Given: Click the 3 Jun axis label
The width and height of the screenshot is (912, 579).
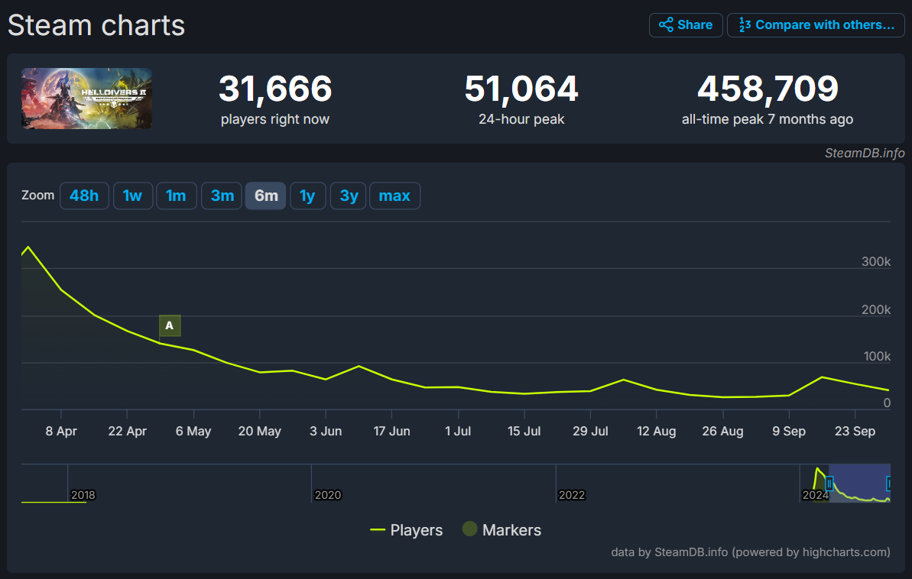Looking at the screenshot, I should pyautogui.click(x=326, y=432).
